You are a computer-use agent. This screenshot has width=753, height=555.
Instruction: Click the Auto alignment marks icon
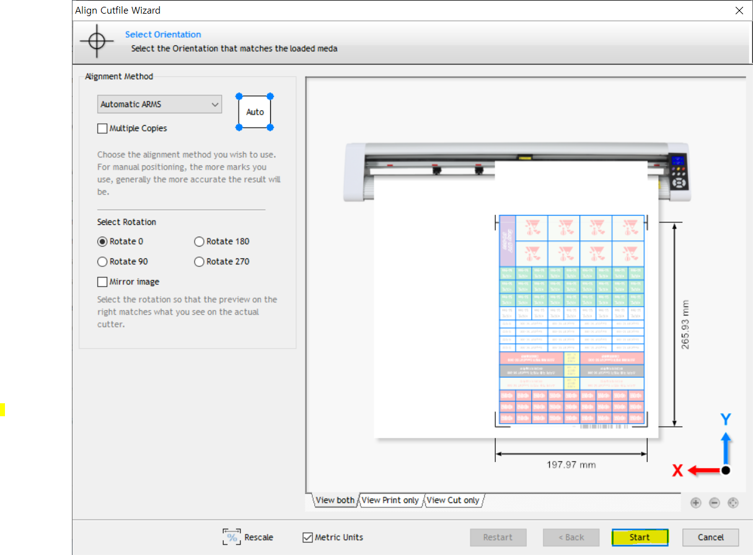tap(255, 112)
